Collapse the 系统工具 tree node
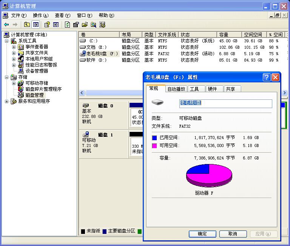This screenshot has height=246, width=290. 6,41
